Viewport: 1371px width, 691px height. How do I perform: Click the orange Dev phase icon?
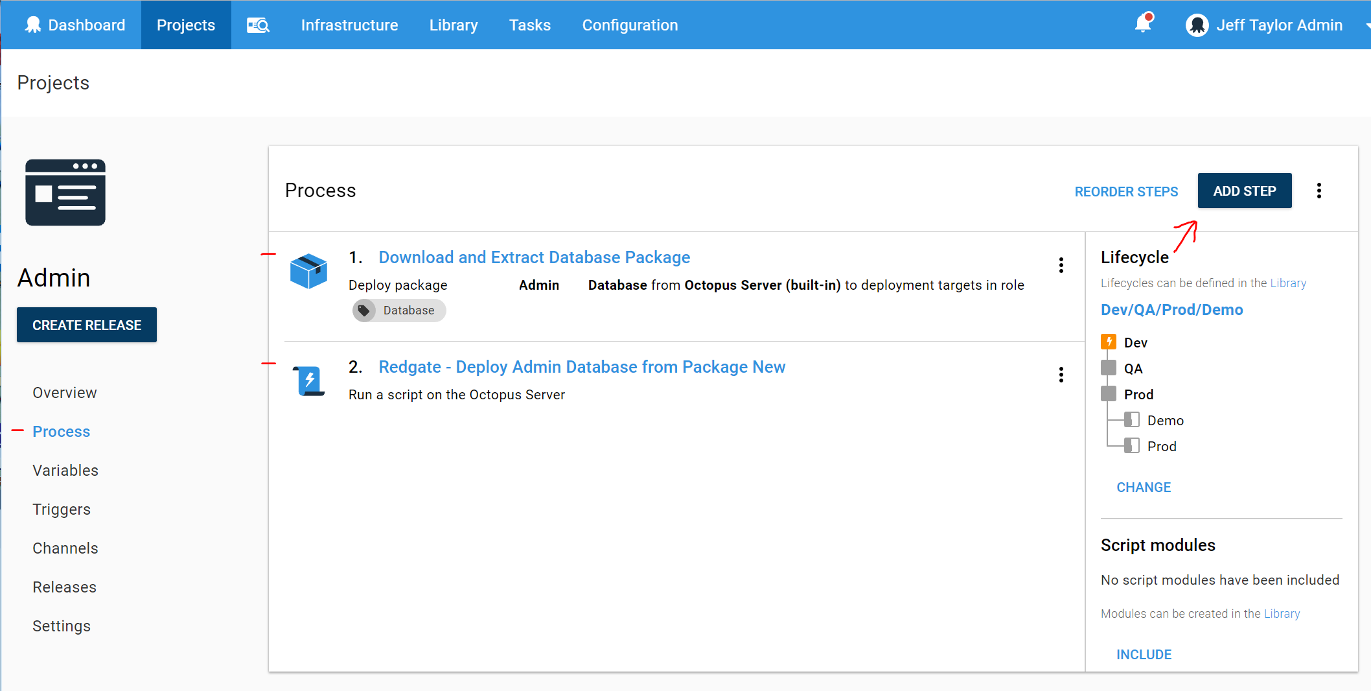[x=1109, y=342]
